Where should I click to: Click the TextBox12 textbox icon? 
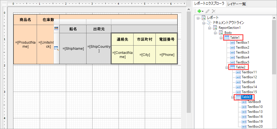tap(238, 77)
